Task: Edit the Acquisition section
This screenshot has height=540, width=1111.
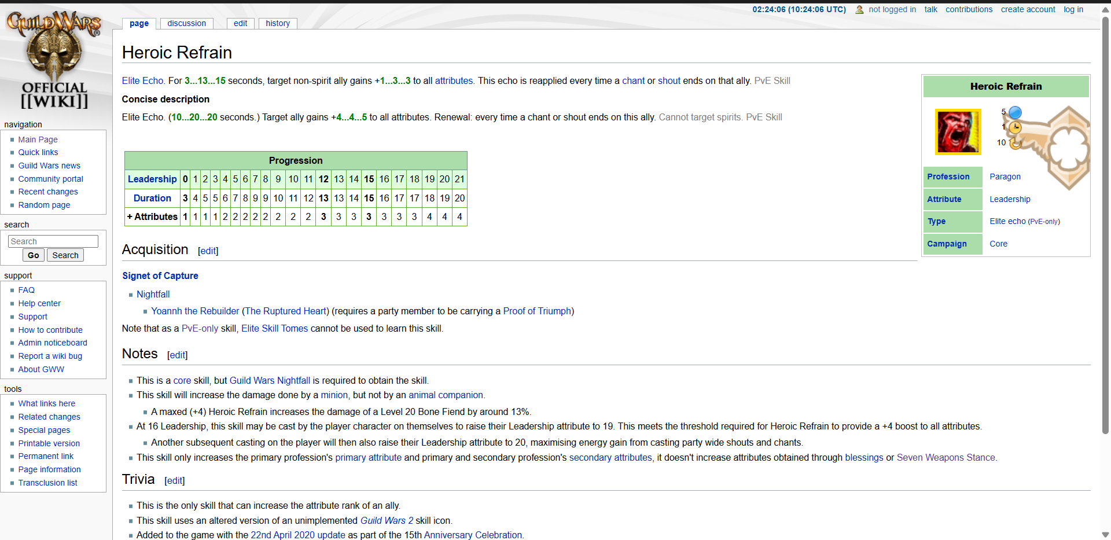Action: [208, 251]
